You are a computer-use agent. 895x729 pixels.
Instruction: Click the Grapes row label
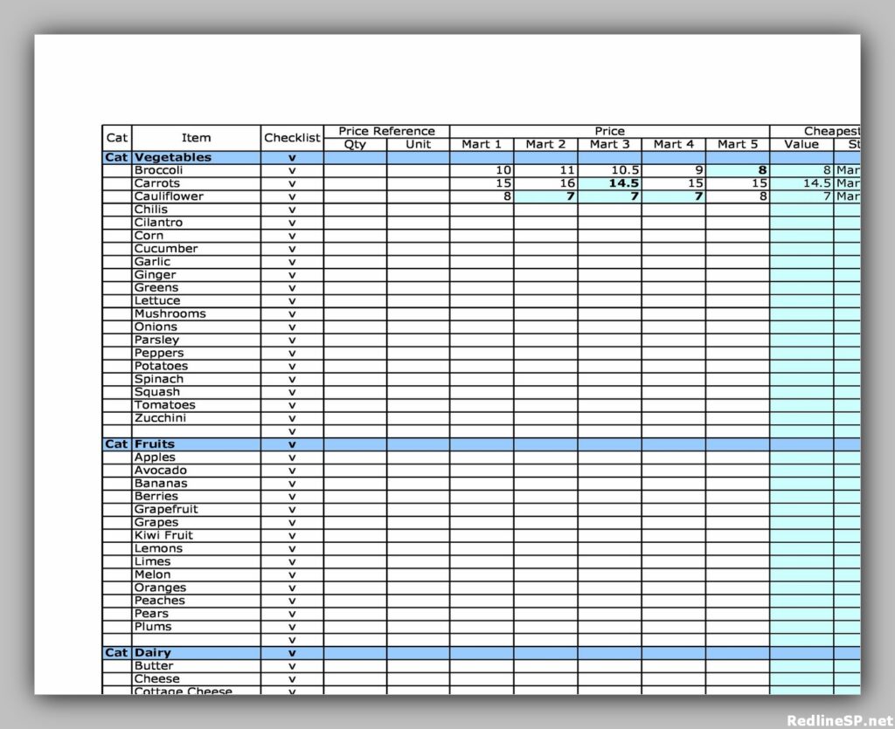pos(156,522)
